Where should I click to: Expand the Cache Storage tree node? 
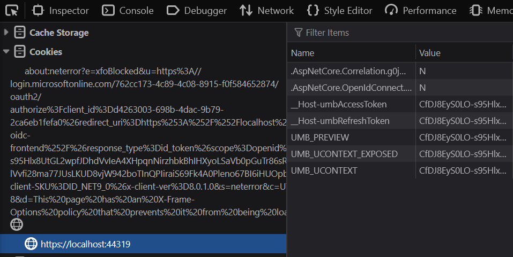pos(6,33)
